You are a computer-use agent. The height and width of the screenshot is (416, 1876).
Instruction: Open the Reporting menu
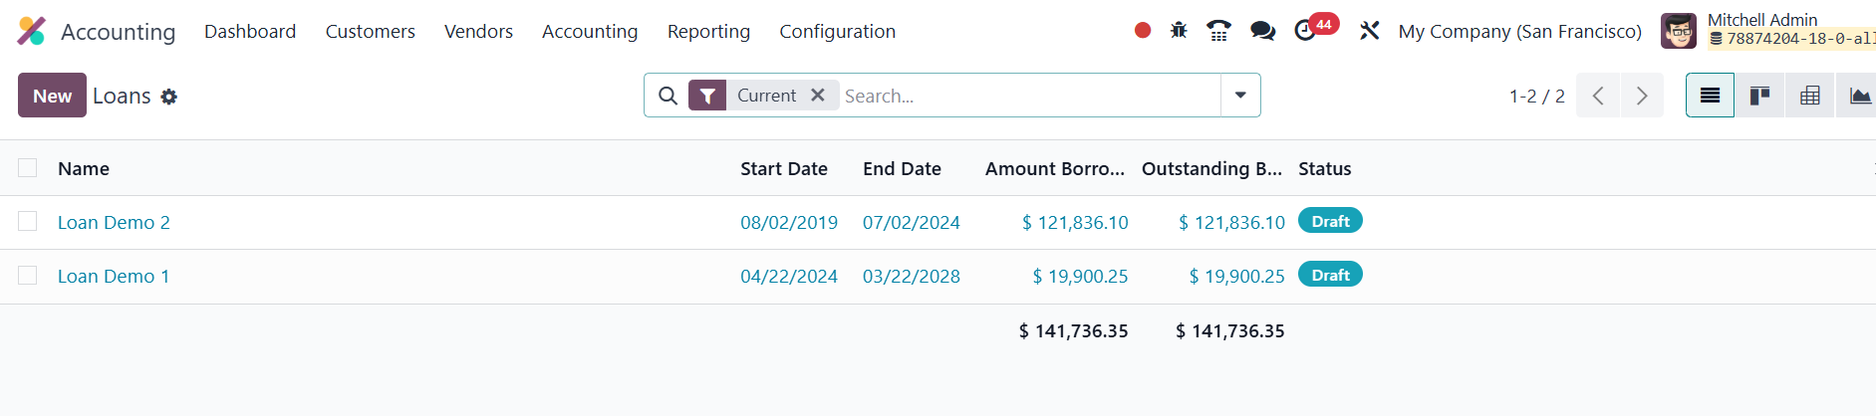[x=708, y=31]
